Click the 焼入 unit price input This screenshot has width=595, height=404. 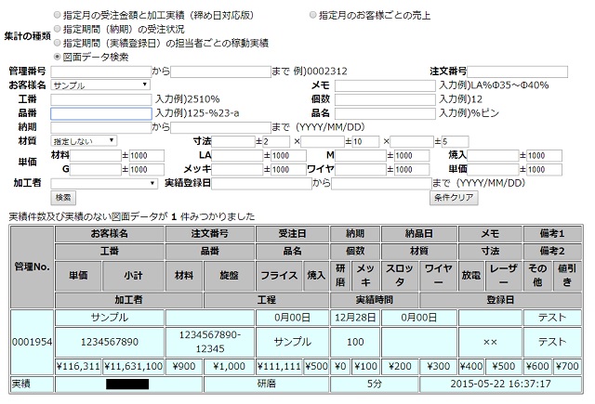tap(493, 155)
